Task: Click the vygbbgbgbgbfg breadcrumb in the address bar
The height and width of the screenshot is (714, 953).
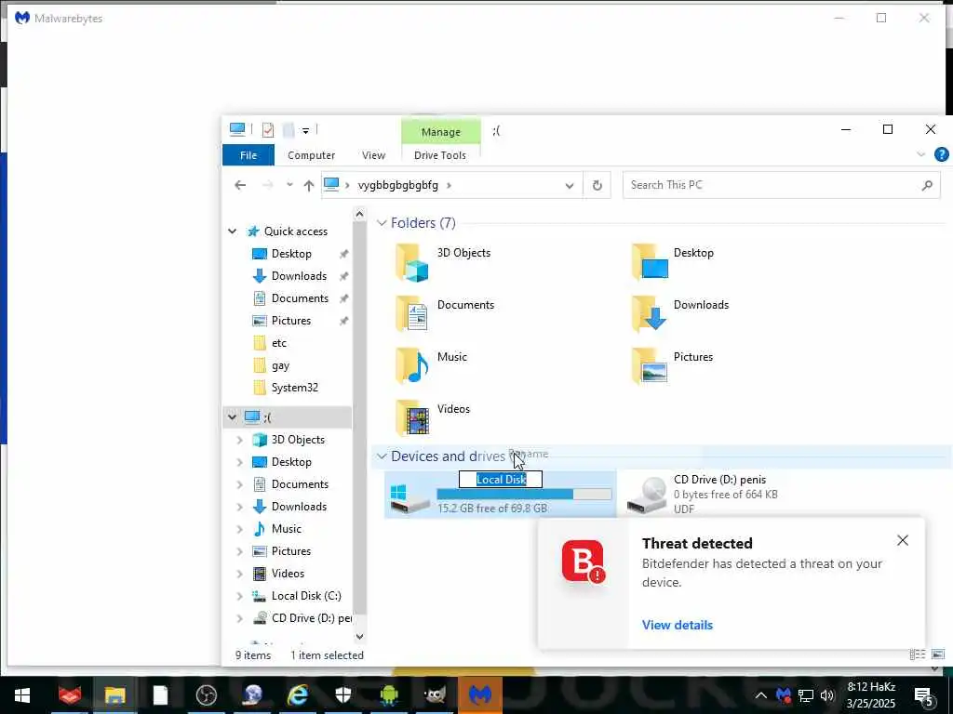Action: [398, 185]
